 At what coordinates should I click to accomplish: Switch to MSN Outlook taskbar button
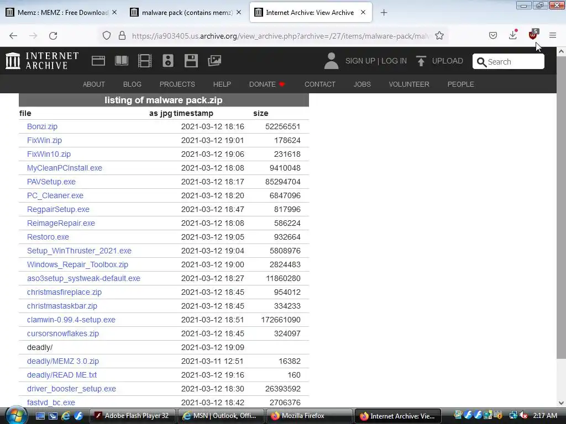point(221,416)
